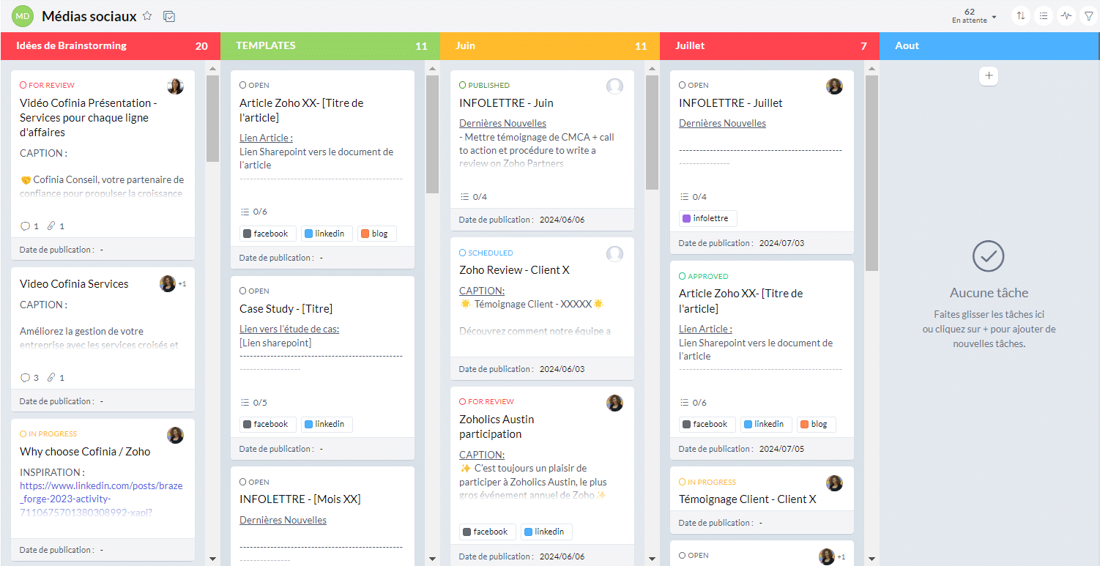This screenshot has height=566, width=1100.
Task: Open INFOLETTRE - [Mois XX] card title
Action: (x=300, y=499)
